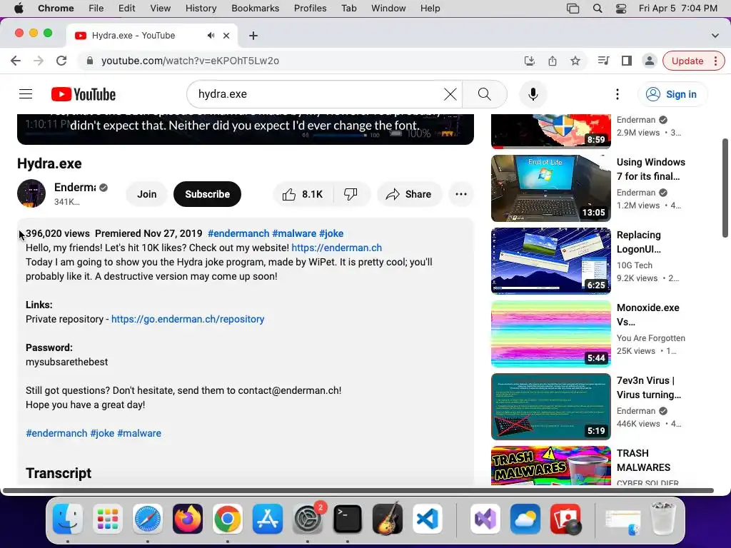Open 7ev3n Virus video thumbnail

pos(550,406)
